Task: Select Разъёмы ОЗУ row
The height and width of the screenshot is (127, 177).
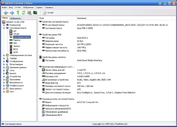Action: [66, 76]
